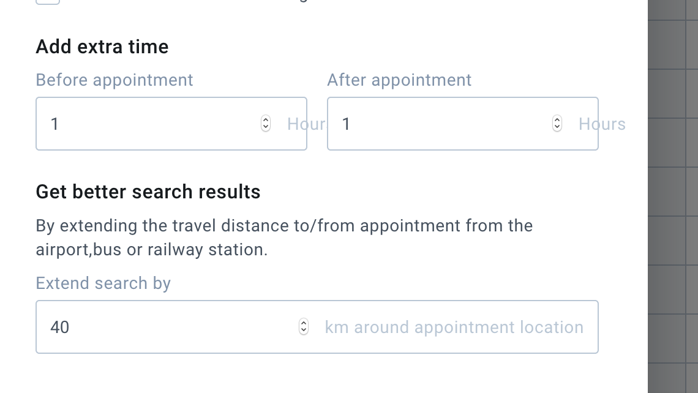Toggle the small control at the top left
The height and width of the screenshot is (393, 698).
[48, 1]
